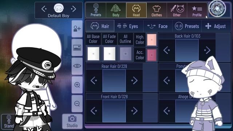This screenshot has height=131, width=233.
Task: Zoom out from the character
Action: click(x=77, y=104)
